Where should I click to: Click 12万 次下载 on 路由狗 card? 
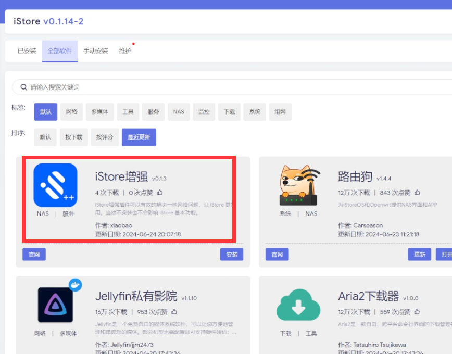click(354, 193)
